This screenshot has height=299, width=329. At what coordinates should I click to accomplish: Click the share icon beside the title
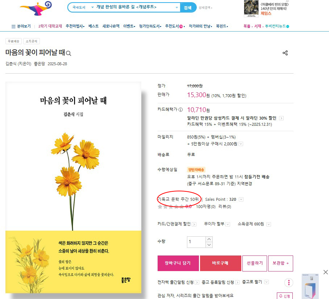tap(285, 53)
